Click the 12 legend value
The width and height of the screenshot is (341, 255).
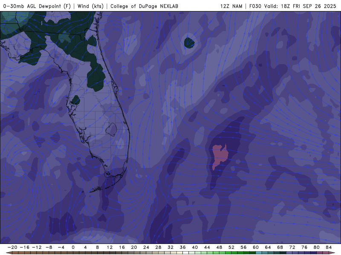[110, 247]
